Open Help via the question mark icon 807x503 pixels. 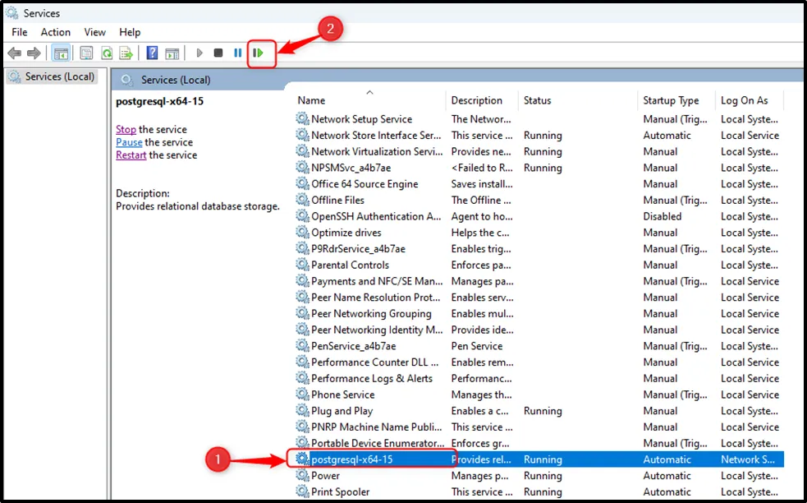pos(152,53)
